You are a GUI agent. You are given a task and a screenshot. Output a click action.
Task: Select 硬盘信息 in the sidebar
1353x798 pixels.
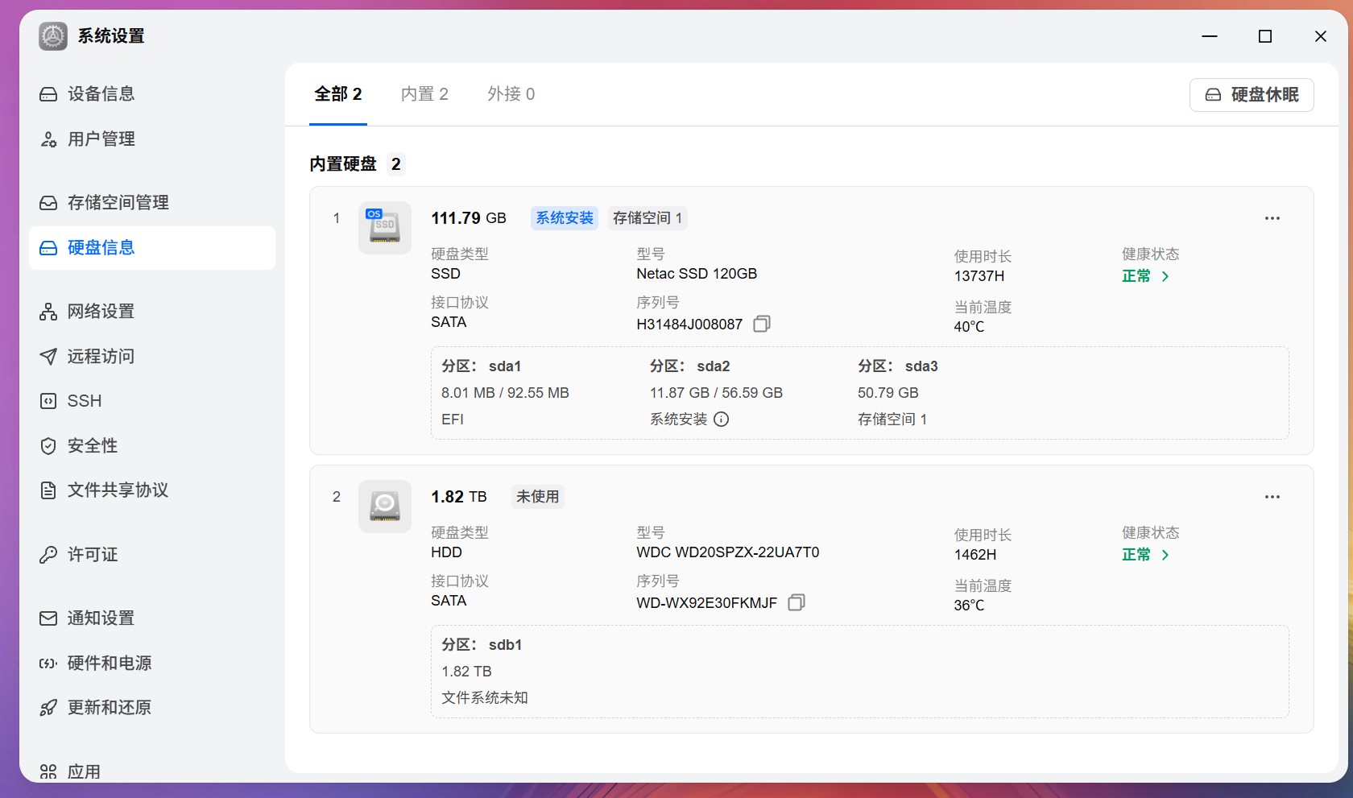152,248
